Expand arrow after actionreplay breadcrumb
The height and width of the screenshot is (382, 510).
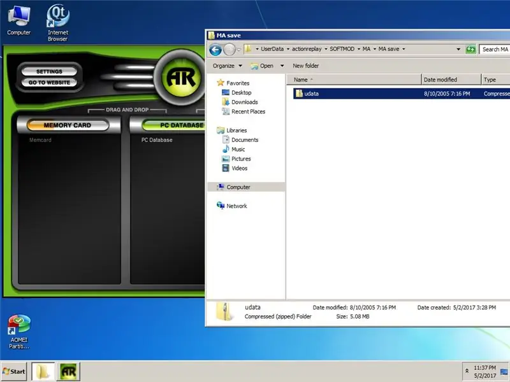click(x=326, y=49)
